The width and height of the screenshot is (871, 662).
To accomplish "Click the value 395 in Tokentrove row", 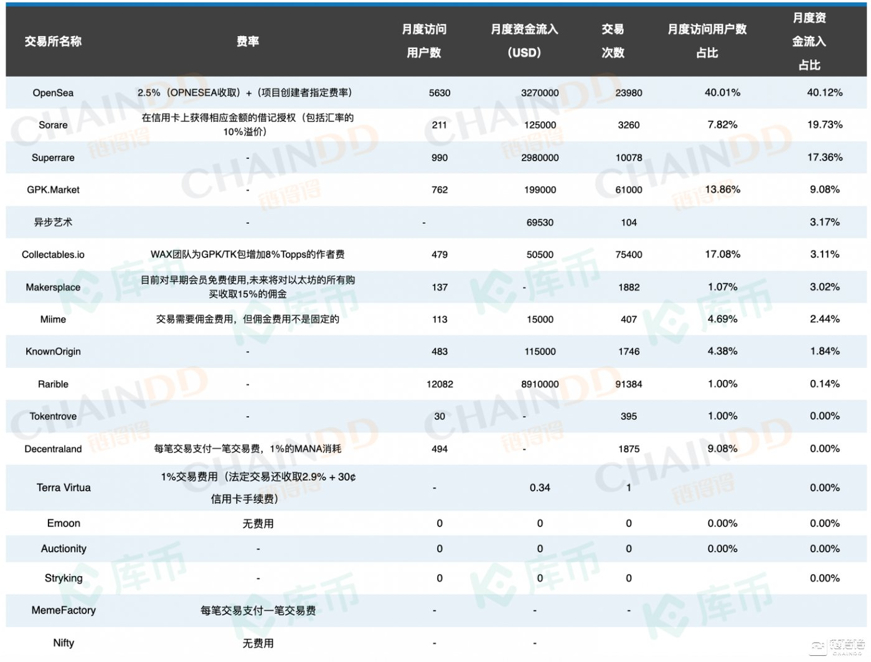I will tap(629, 416).
